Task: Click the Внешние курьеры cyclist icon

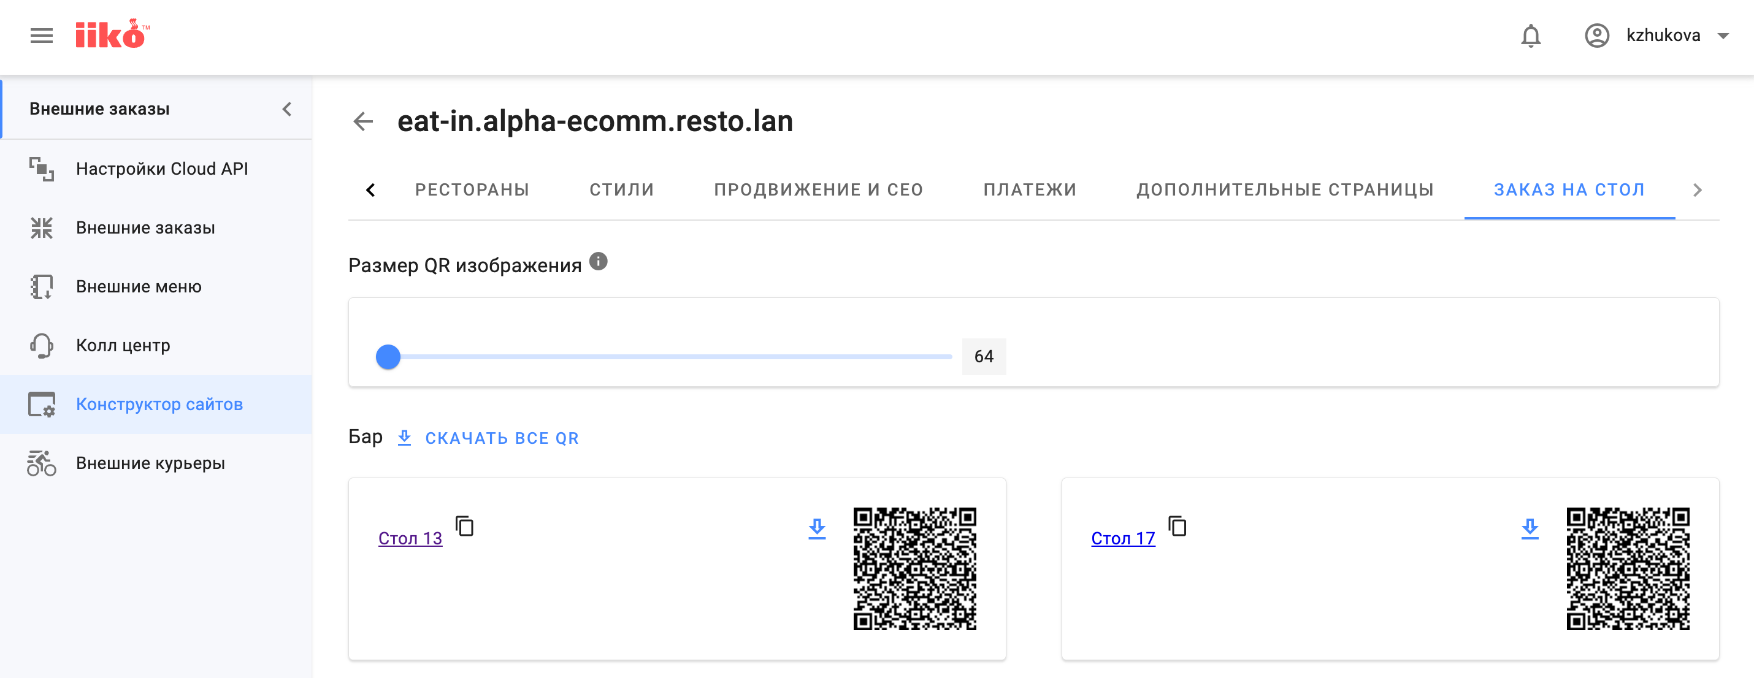Action: click(42, 463)
